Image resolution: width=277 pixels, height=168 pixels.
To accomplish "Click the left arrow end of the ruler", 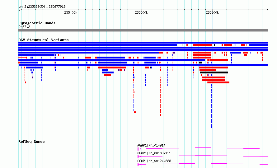I will [x=19, y=10].
